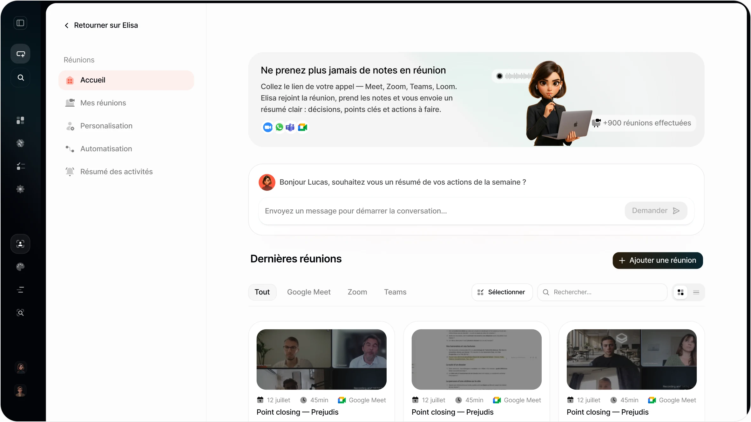Open the new chat icon in the dark sidebar

click(x=20, y=54)
